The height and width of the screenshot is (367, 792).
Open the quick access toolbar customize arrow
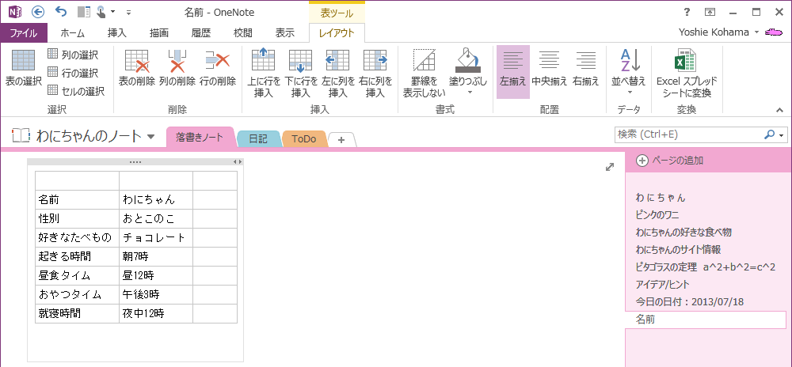point(129,12)
